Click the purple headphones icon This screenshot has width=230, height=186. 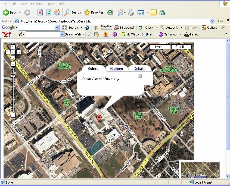[115, 34]
